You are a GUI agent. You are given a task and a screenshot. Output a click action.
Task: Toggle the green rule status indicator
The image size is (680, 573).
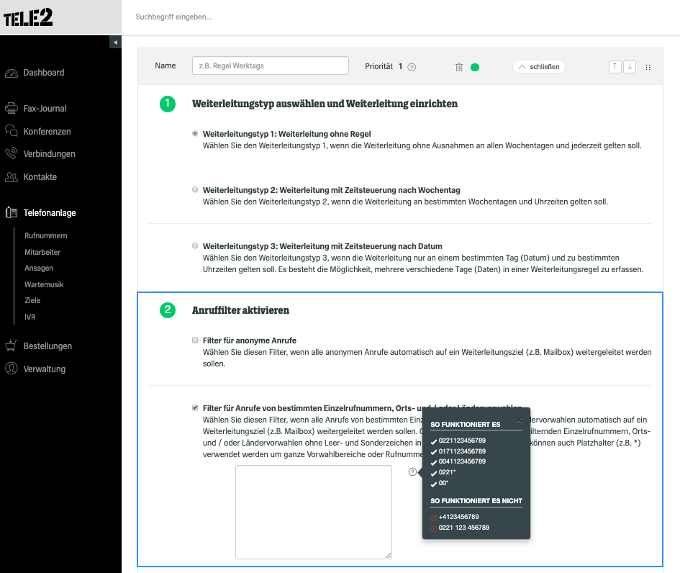[475, 67]
